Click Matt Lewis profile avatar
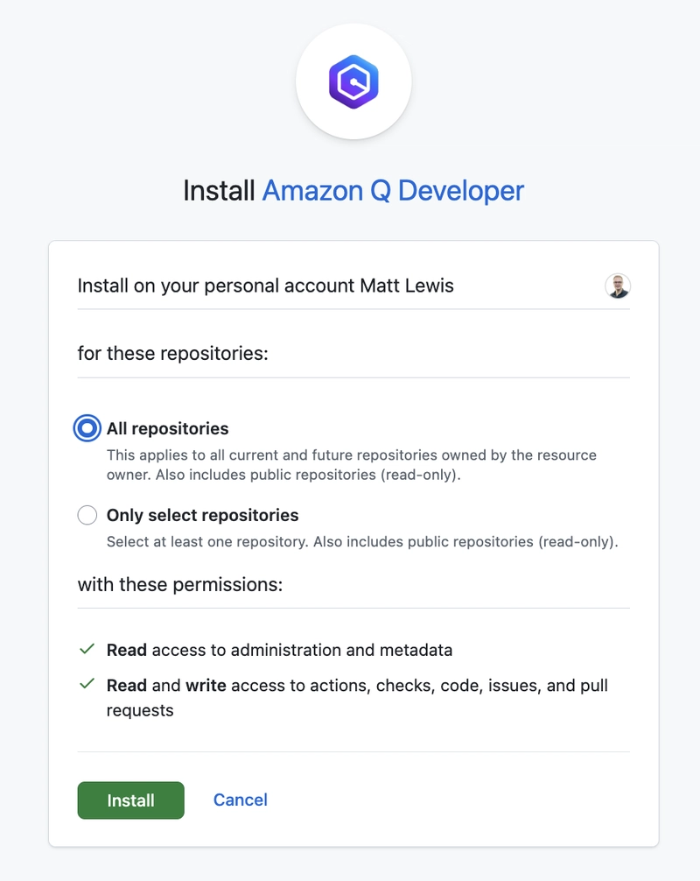Viewport: 700px width, 881px height. pyautogui.click(x=618, y=285)
